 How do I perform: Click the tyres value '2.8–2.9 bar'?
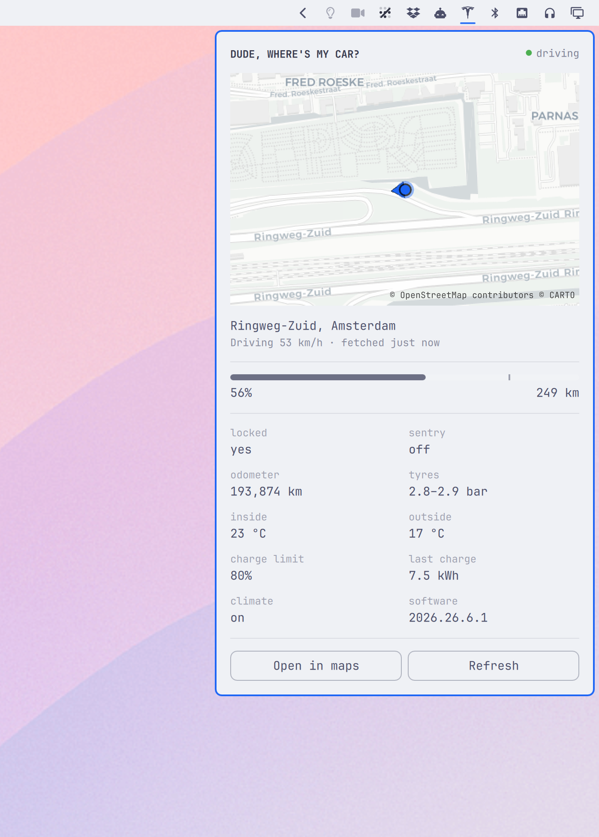pyautogui.click(x=448, y=491)
